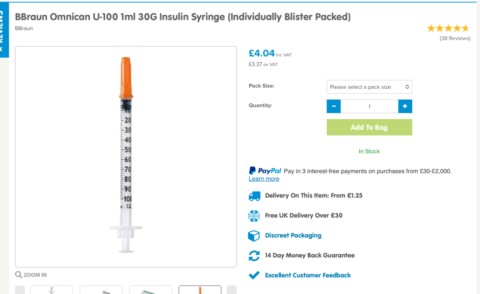Click the delivery truck icon

(x=254, y=196)
